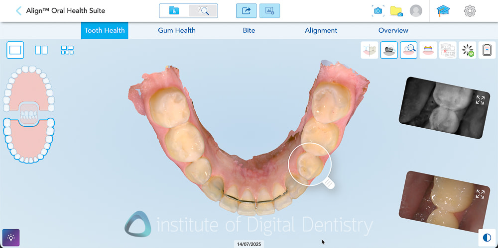Expand the color intraoral image thumbnail
Image resolution: width=498 pixels, height=248 pixels.
point(480,194)
